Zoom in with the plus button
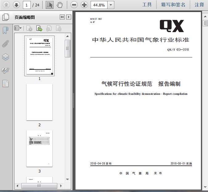This screenshot has height=192, width=208. (x=84, y=5)
